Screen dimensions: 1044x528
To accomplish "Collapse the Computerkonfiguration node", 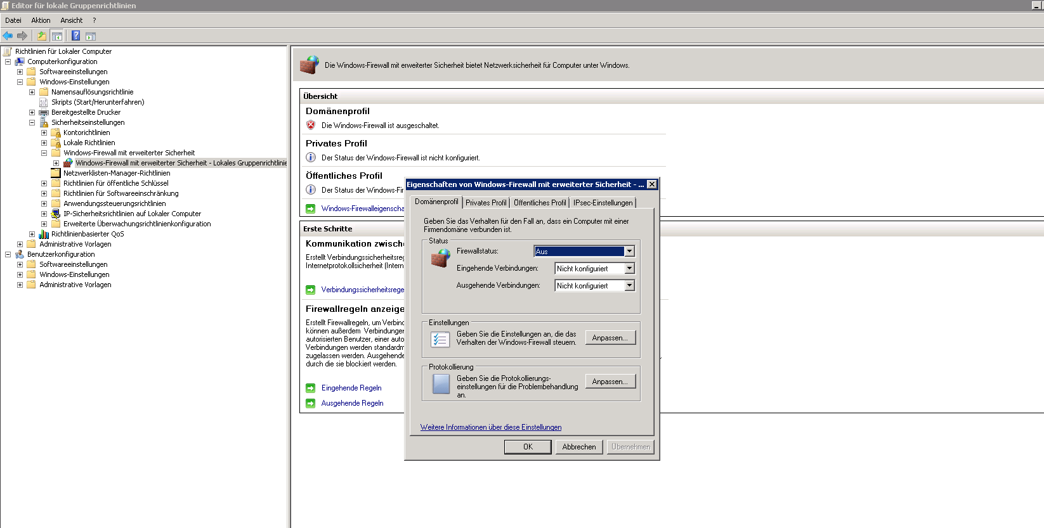I will [8, 61].
